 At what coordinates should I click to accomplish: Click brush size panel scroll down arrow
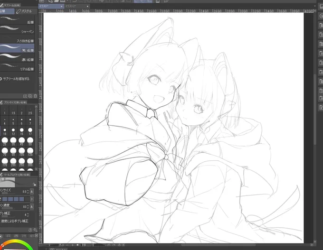point(36,169)
